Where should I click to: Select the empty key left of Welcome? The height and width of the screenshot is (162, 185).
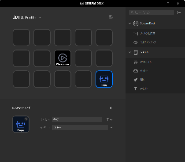click(42, 58)
